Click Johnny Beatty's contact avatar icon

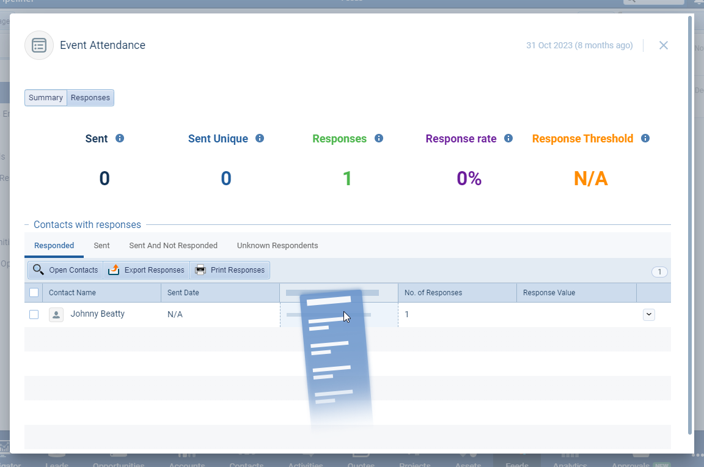tap(56, 314)
